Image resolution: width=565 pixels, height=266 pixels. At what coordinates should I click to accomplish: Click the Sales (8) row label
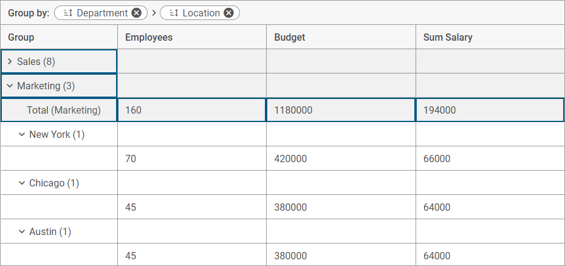pos(36,61)
